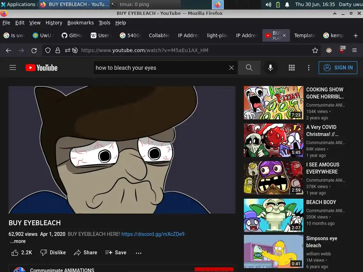Open site permissions icon in address bar
The image size is (363, 272).
point(67,50)
